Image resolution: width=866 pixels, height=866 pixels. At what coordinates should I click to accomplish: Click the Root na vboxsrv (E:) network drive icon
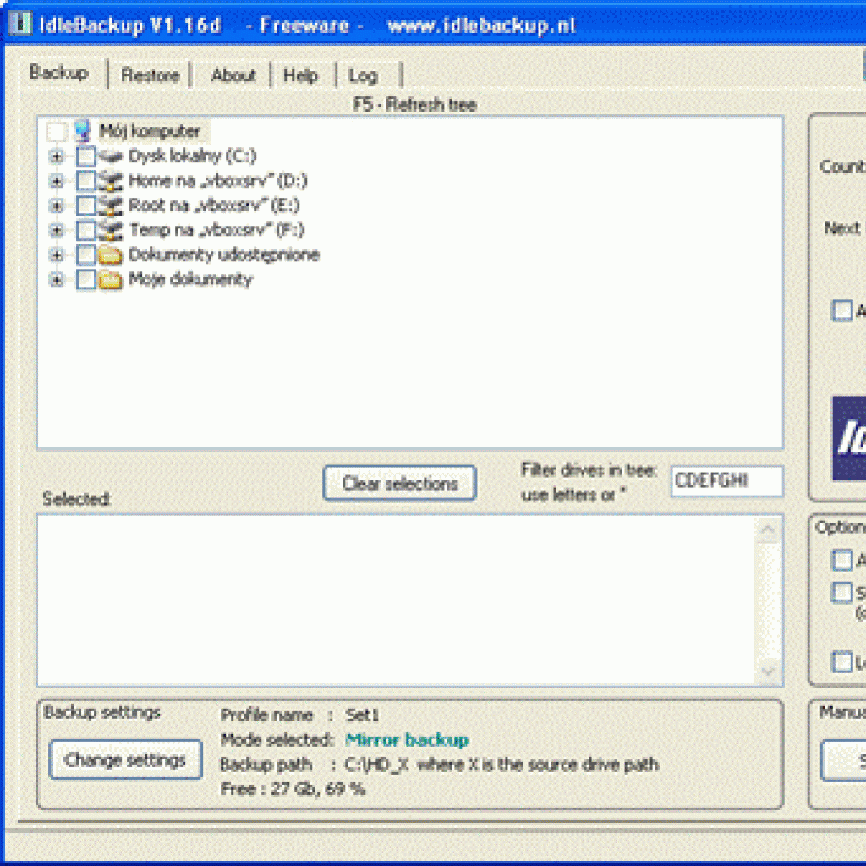coord(111,206)
